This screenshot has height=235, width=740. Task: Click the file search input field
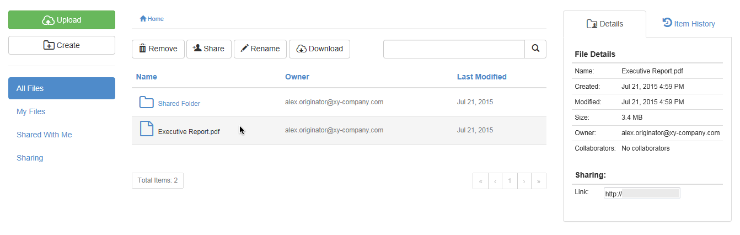[454, 49]
